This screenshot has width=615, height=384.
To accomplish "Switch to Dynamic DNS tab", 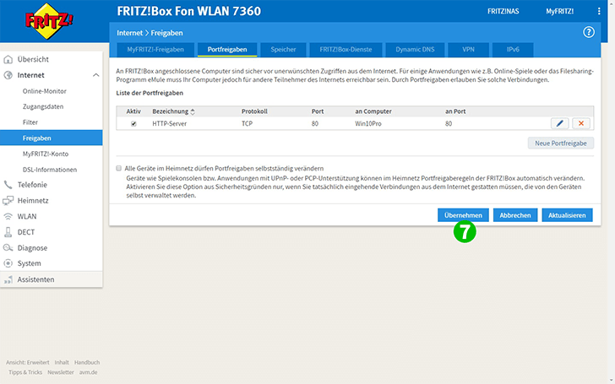I will (x=415, y=49).
